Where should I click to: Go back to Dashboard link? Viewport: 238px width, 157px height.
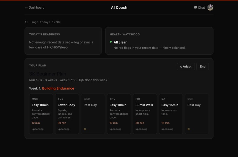(35, 7)
